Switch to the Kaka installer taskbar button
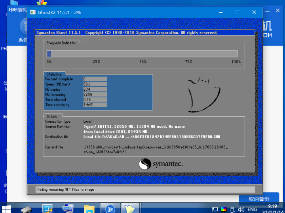Viewport: 285px width, 213px height. (x=110, y=208)
